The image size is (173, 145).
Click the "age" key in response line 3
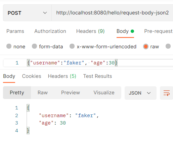[46, 123]
